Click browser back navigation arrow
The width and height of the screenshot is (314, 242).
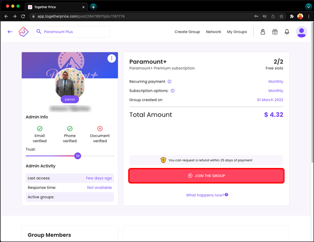(x=6, y=16)
